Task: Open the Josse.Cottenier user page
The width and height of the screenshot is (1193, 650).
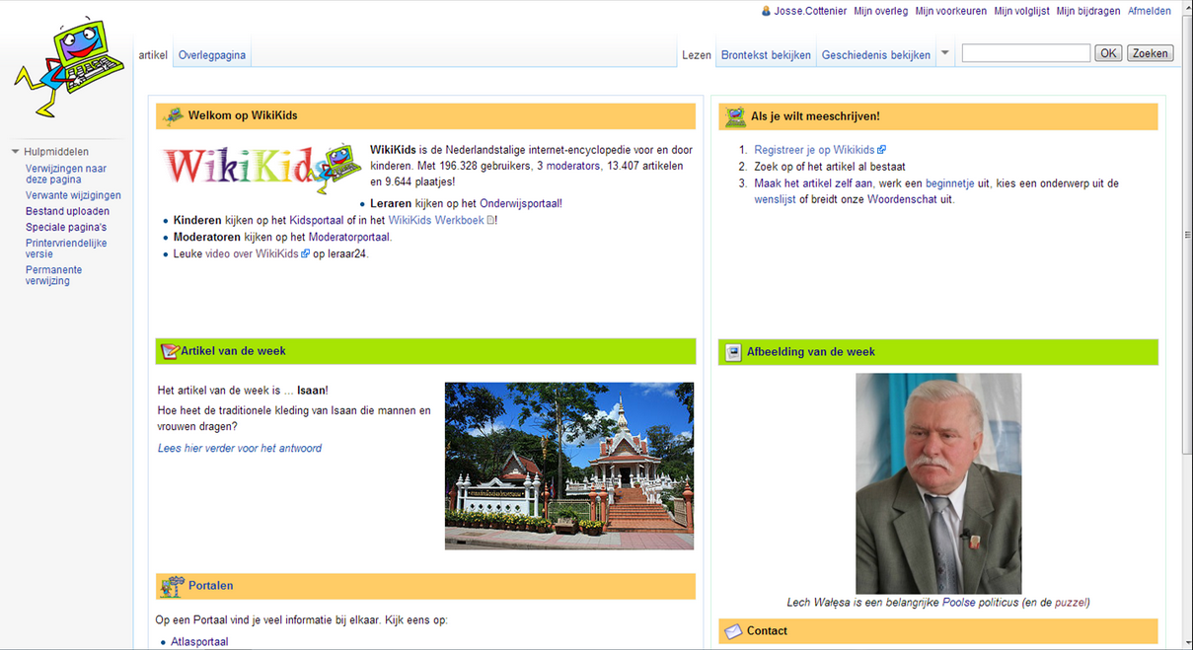Action: coord(810,12)
